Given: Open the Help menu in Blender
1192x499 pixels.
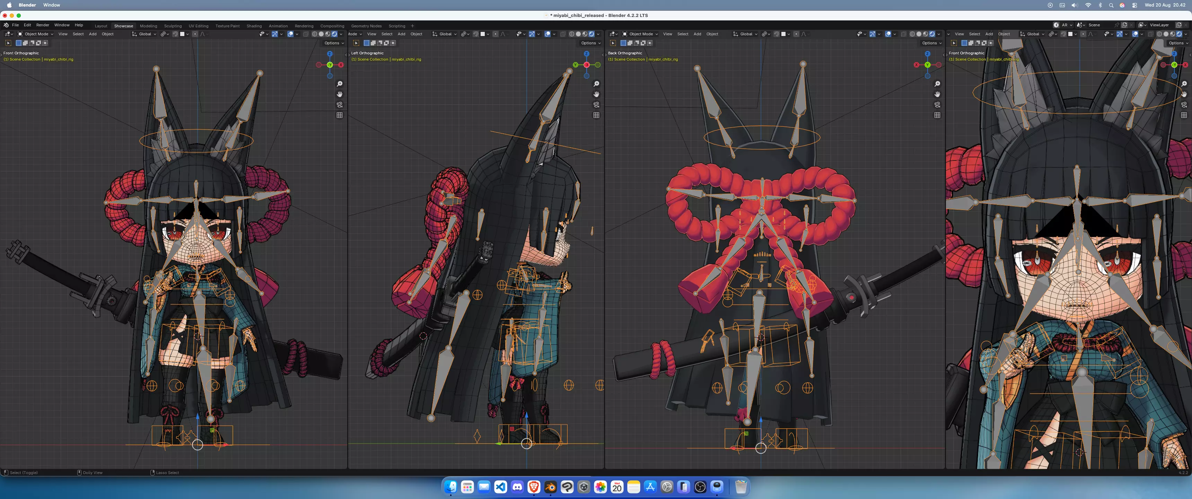Looking at the screenshot, I should click(x=79, y=25).
